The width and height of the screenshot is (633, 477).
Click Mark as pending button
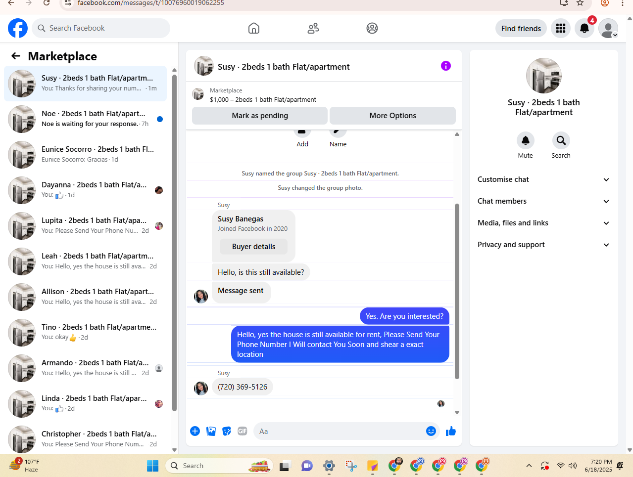(x=260, y=116)
